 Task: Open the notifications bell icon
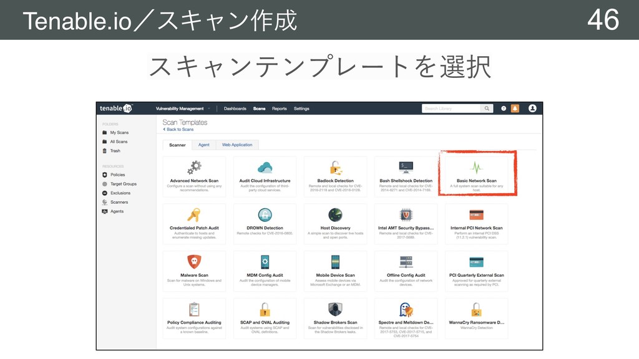515,108
